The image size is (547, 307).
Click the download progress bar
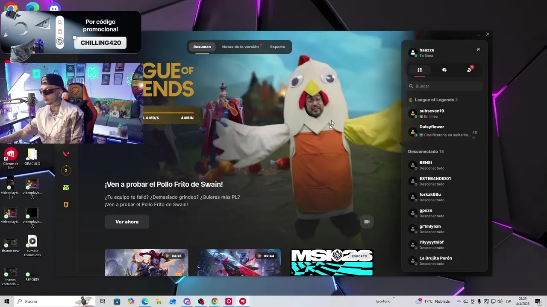(x=168, y=113)
